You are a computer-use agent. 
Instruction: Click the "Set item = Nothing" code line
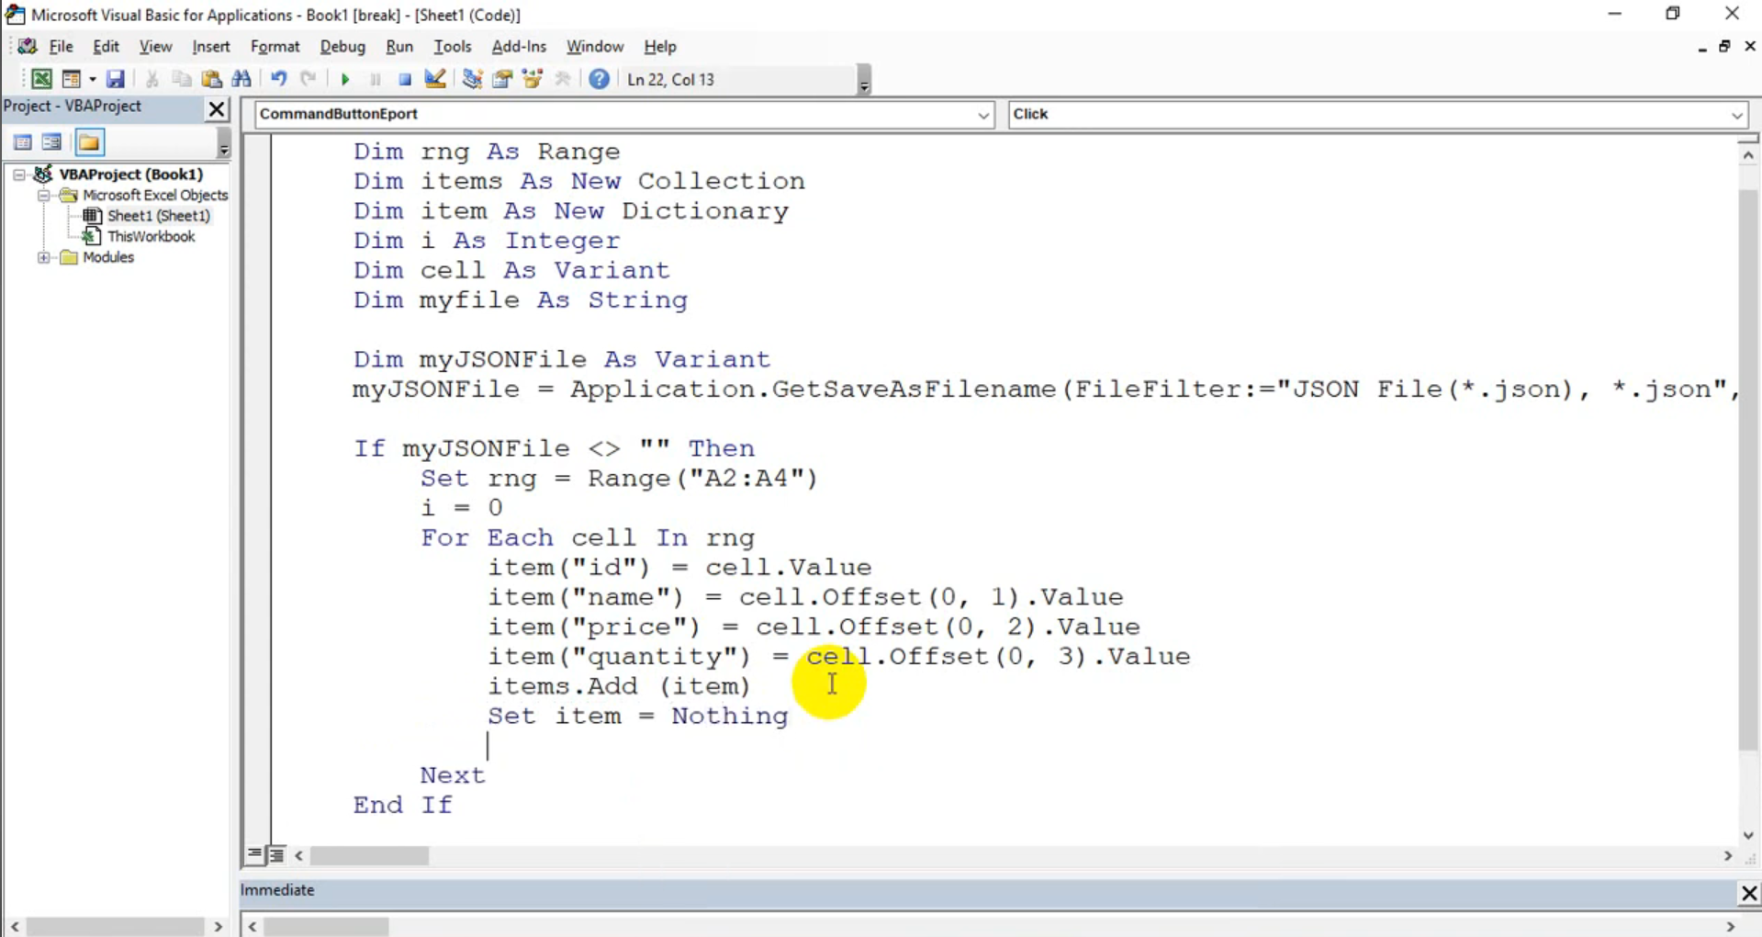638,717
